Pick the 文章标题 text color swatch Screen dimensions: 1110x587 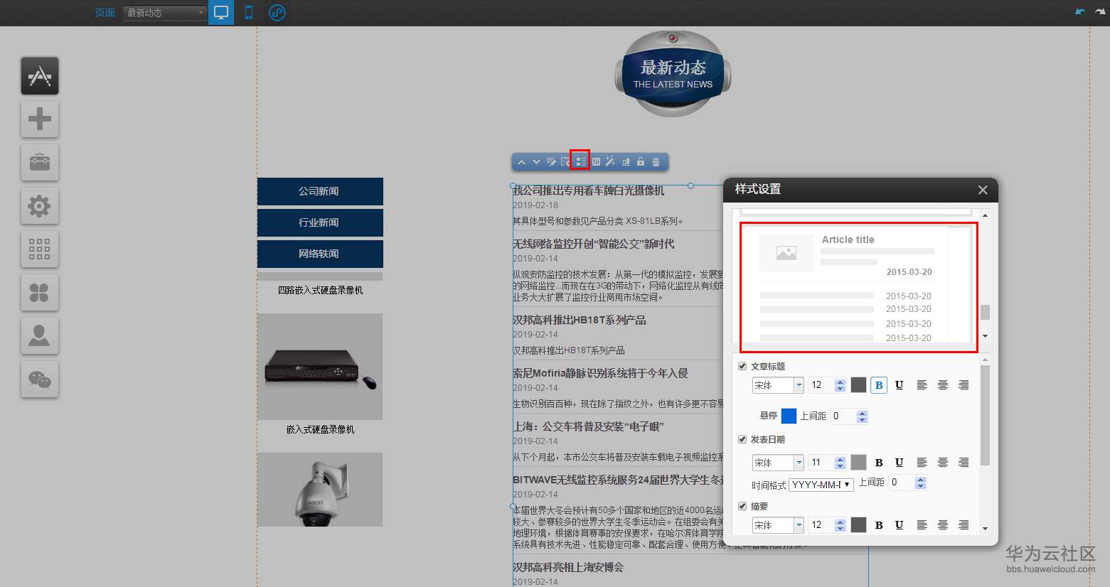(x=858, y=385)
